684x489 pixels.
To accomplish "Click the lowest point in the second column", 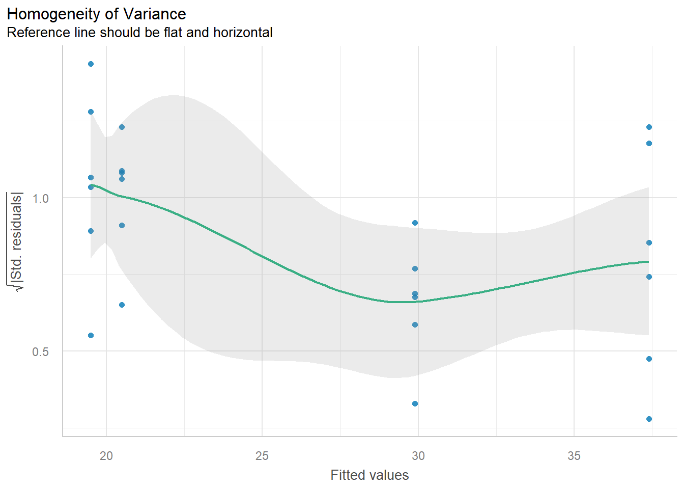I will coord(122,305).
